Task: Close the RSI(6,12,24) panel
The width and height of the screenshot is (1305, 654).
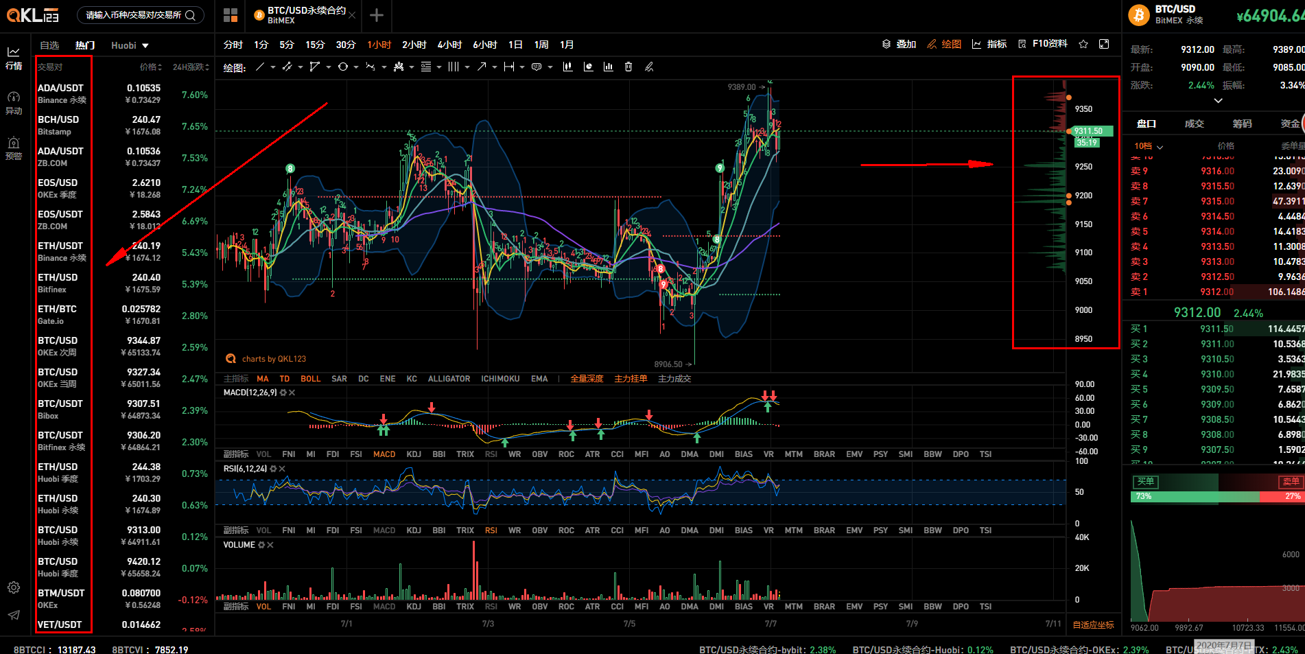Action: pyautogui.click(x=282, y=469)
